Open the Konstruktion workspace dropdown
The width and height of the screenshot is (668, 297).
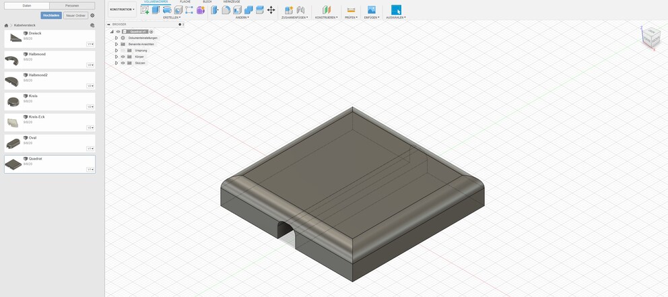pos(123,9)
